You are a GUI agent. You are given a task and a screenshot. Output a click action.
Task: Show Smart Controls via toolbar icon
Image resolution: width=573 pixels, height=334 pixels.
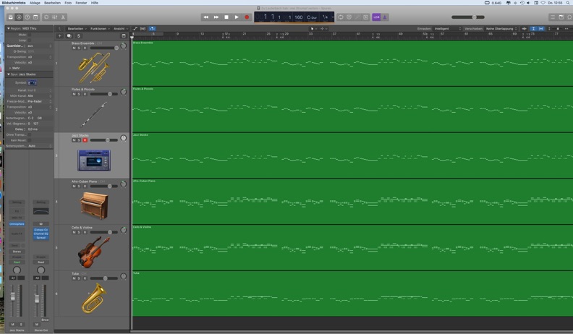click(46, 17)
